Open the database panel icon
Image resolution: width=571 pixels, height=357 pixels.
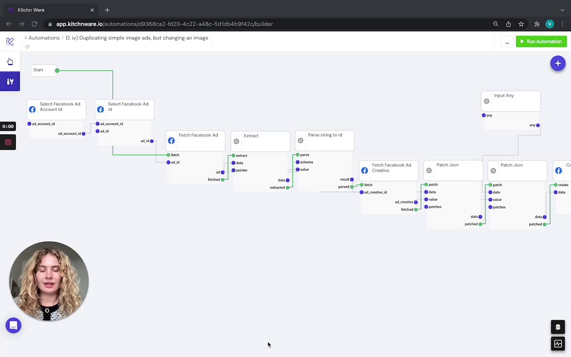pyautogui.click(x=558, y=327)
